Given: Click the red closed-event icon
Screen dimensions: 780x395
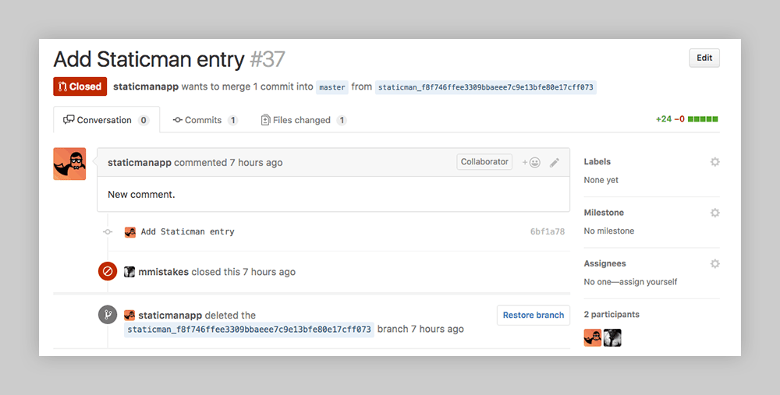Looking at the screenshot, I should [108, 271].
